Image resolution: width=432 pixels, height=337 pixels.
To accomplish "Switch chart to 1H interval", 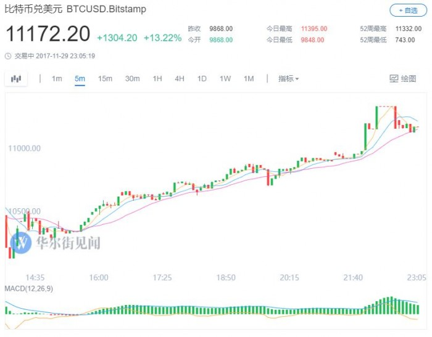I will point(157,79).
